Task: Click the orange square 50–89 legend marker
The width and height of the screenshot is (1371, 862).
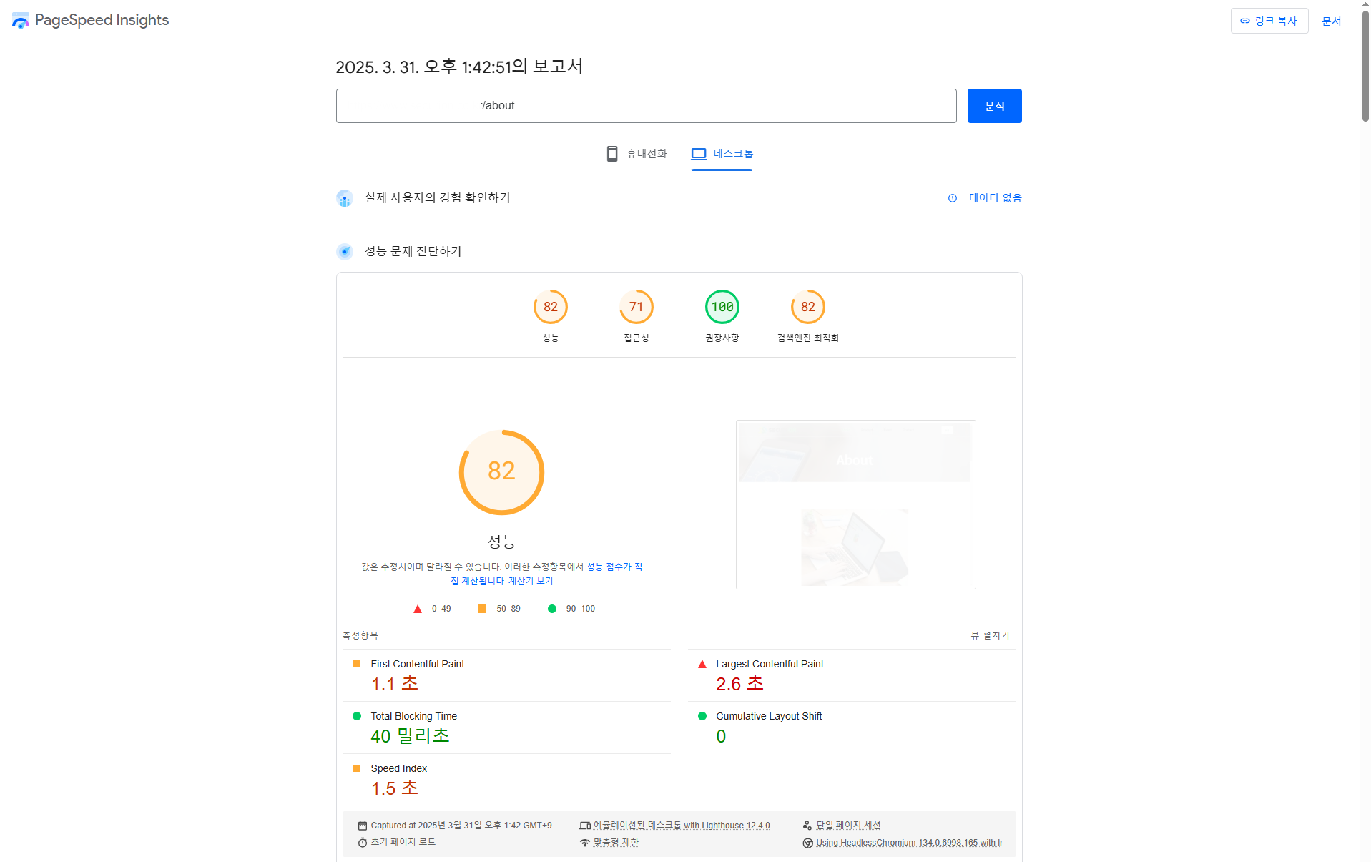Action: [482, 609]
